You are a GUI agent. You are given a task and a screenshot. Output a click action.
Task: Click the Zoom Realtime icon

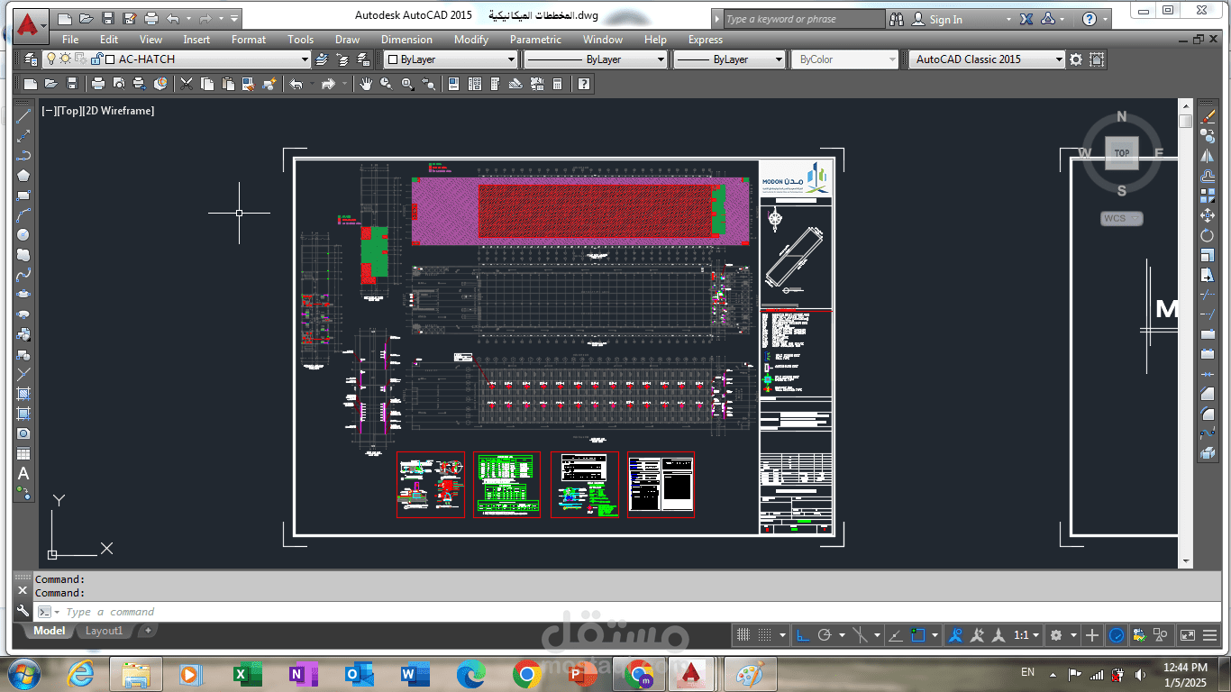387,84
